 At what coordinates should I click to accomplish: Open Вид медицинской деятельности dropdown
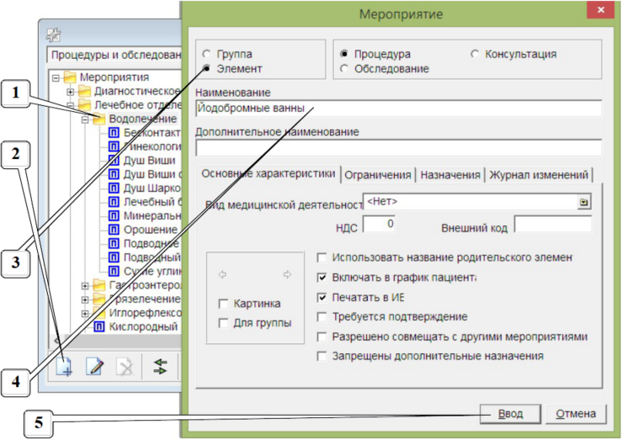coord(582,203)
